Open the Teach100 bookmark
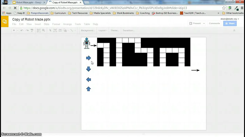 pos(193,13)
